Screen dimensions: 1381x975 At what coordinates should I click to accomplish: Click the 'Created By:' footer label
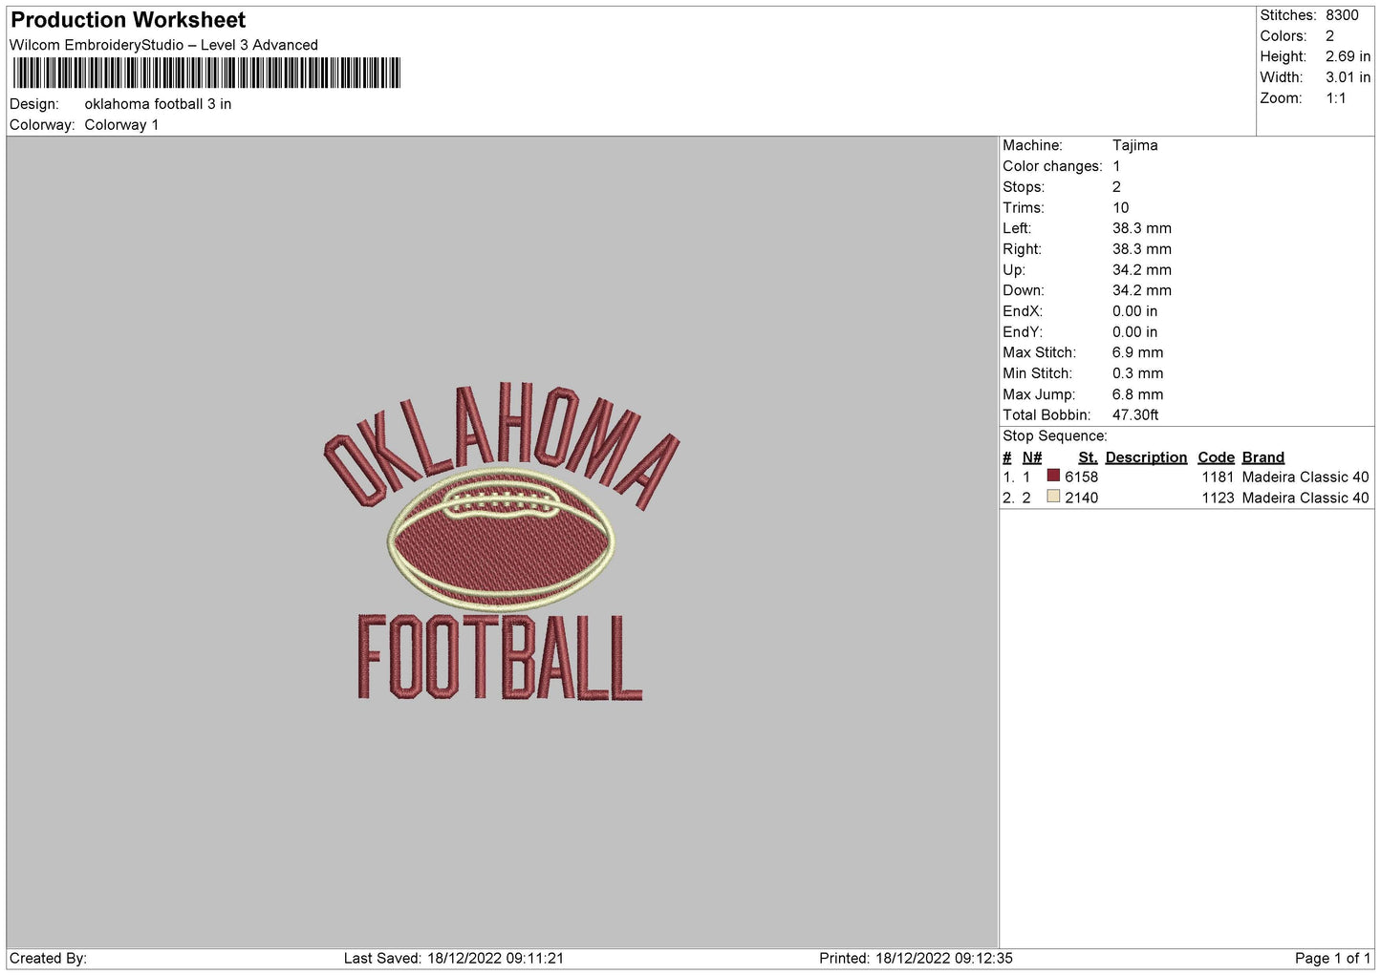48,958
